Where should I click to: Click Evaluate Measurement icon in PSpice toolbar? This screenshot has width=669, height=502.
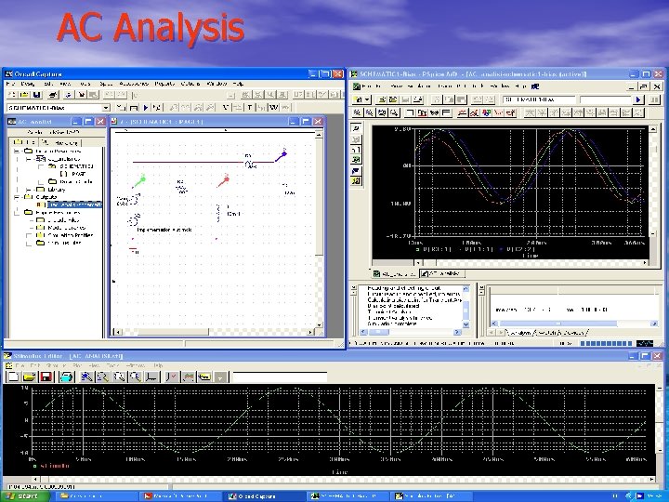point(474,112)
